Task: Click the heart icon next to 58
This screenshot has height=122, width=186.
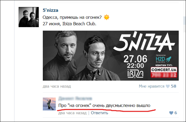Action: pos(168,86)
